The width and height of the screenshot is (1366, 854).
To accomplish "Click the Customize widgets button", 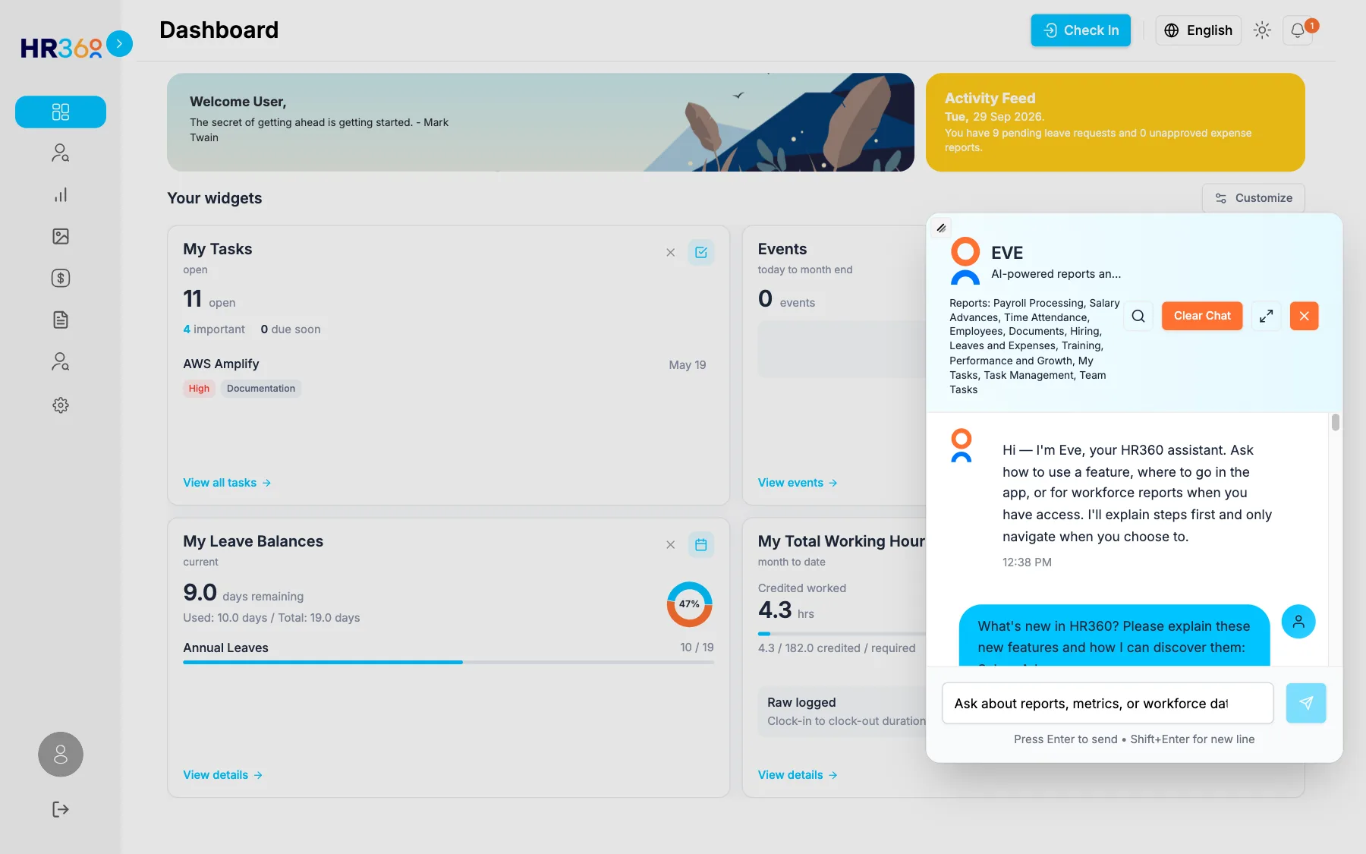I will [x=1253, y=198].
